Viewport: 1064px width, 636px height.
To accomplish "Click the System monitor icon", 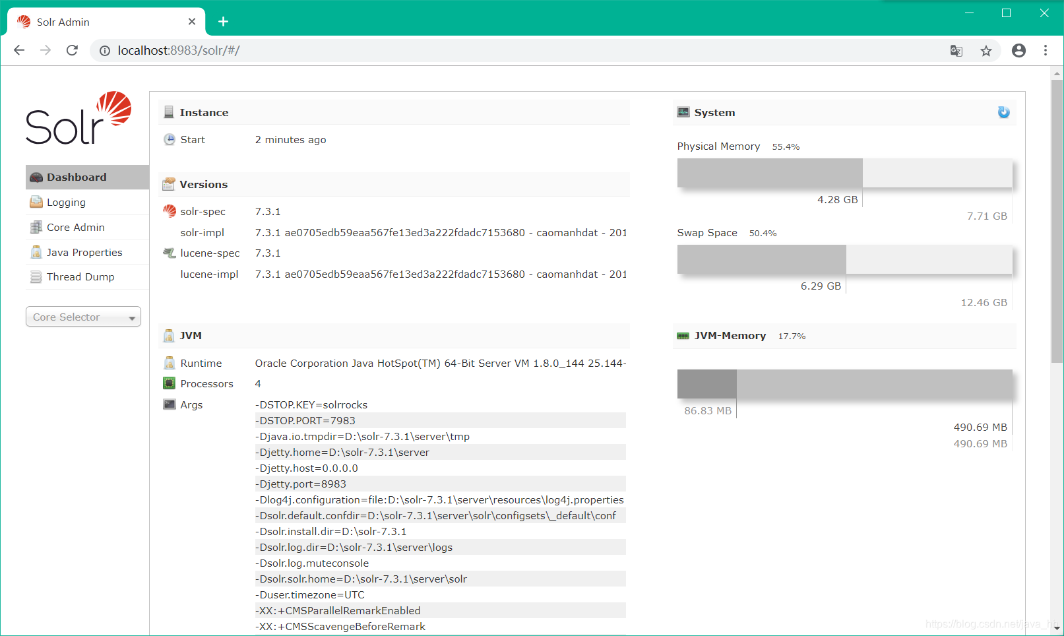I will pyautogui.click(x=683, y=112).
